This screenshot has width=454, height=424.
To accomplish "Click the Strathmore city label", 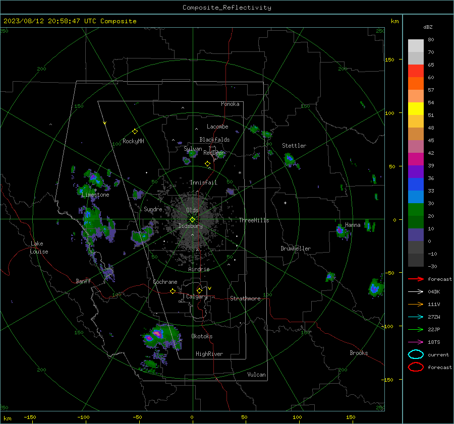I will pos(245,298).
